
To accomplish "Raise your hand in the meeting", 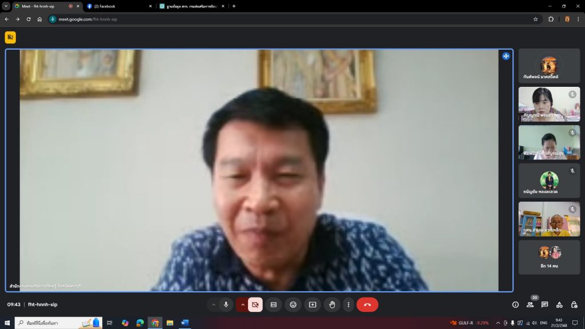I will (x=332, y=305).
